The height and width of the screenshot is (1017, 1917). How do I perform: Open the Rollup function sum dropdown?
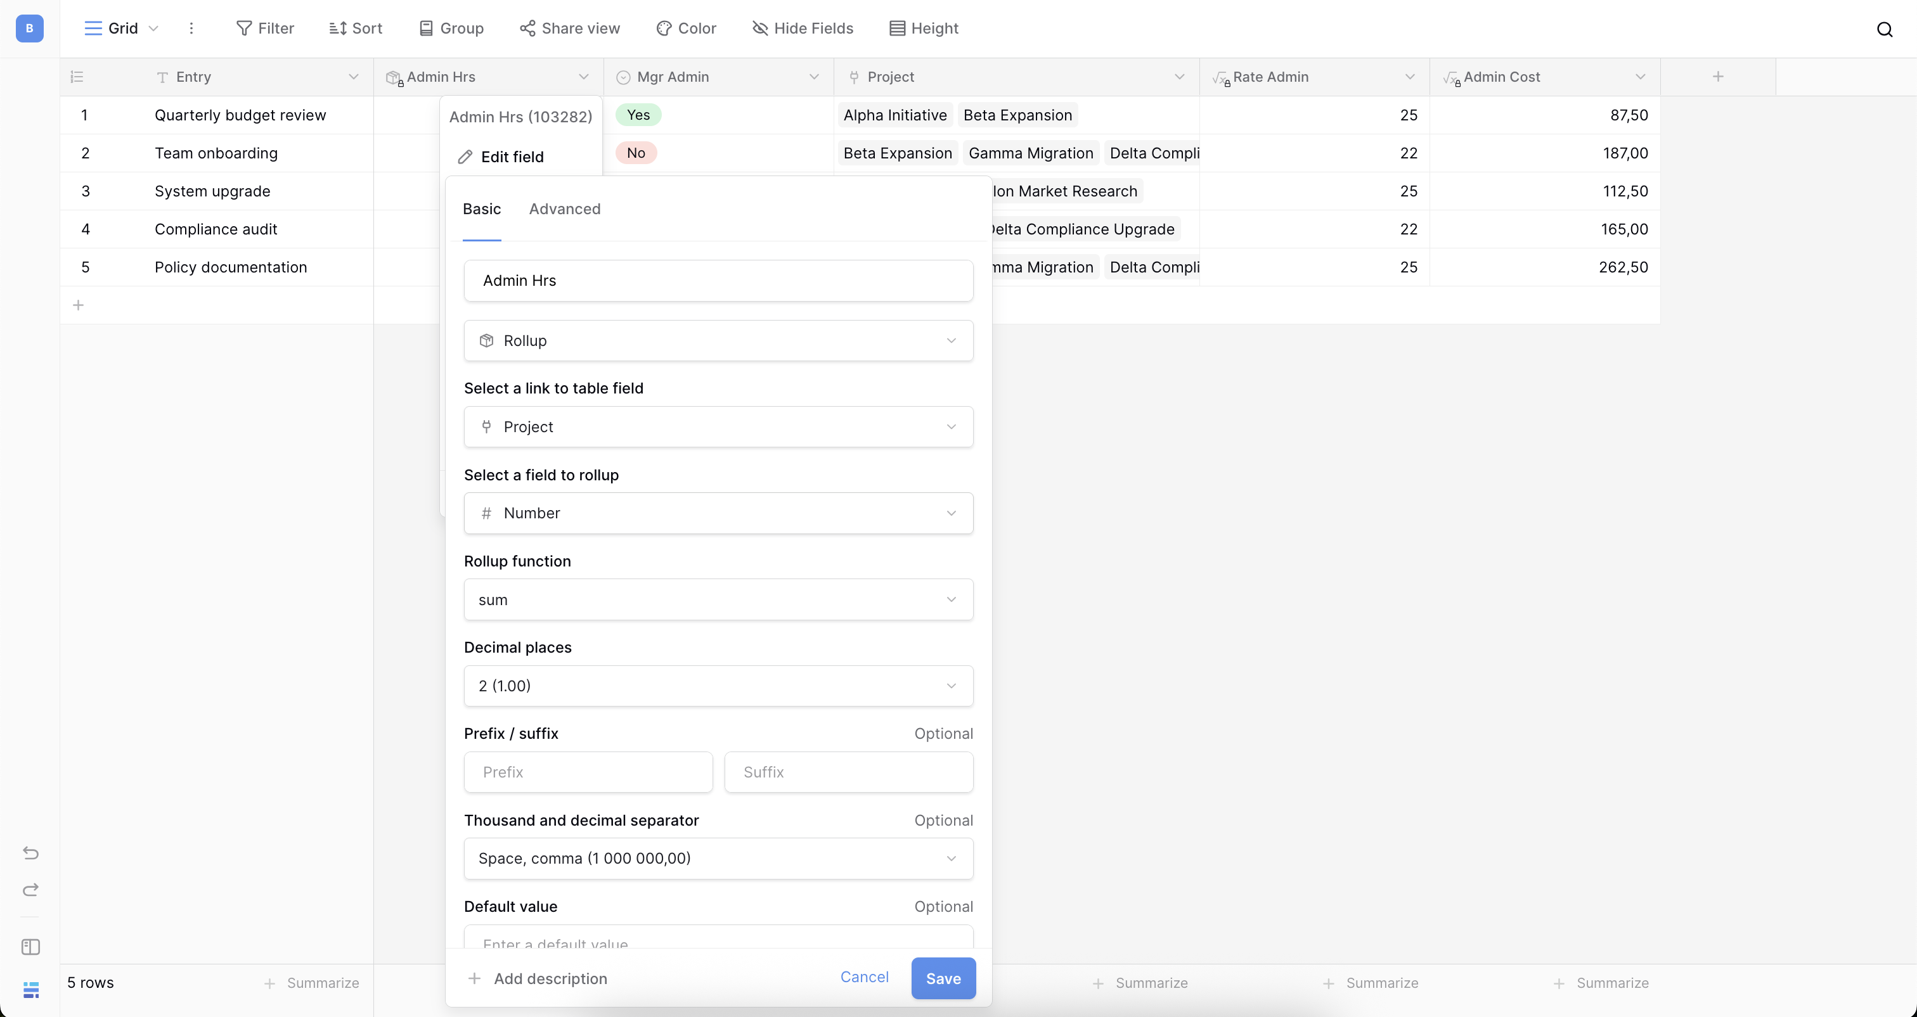tap(718, 599)
